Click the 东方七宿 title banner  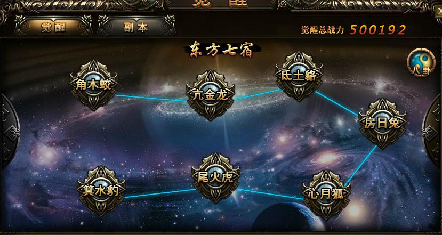click(x=222, y=50)
